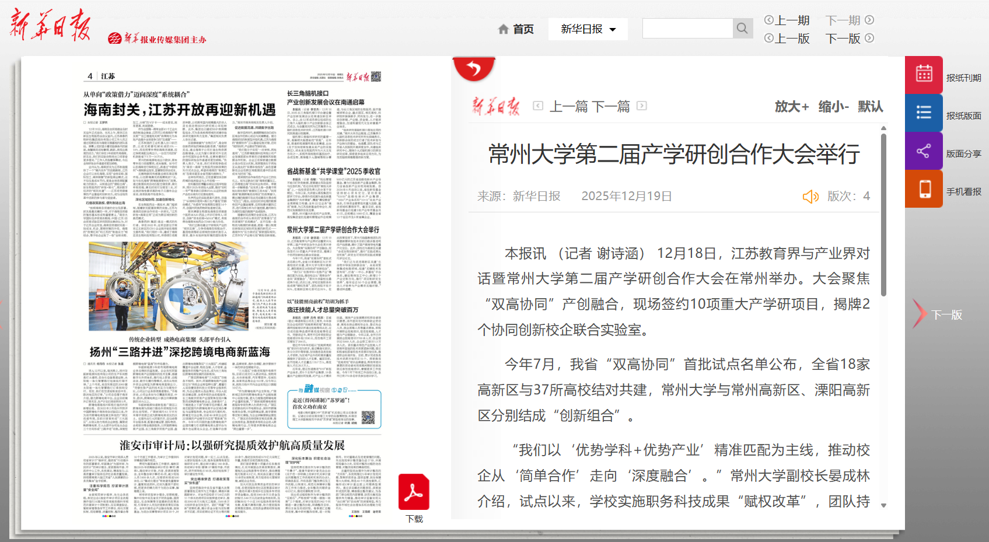Go to next issue 下一期
Viewport: 989px width, 542px height.
tap(850, 20)
